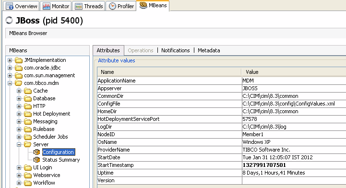Open the Notifications tab

click(176, 50)
